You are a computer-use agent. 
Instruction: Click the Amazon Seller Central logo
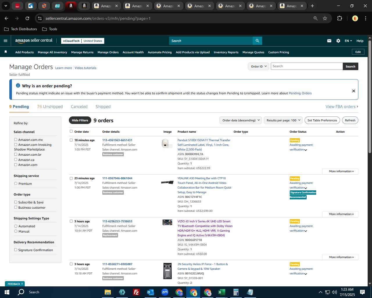click(x=34, y=41)
